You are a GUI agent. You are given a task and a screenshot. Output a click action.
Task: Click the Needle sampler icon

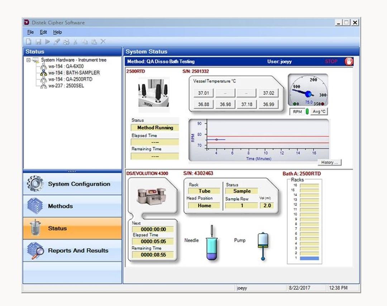(212, 247)
